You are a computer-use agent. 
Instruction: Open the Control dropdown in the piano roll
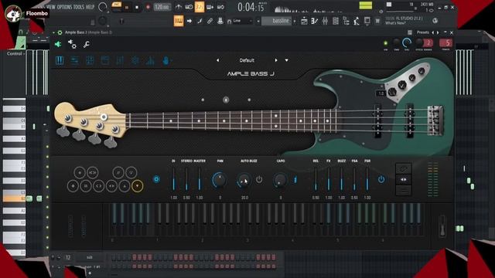coord(15,54)
